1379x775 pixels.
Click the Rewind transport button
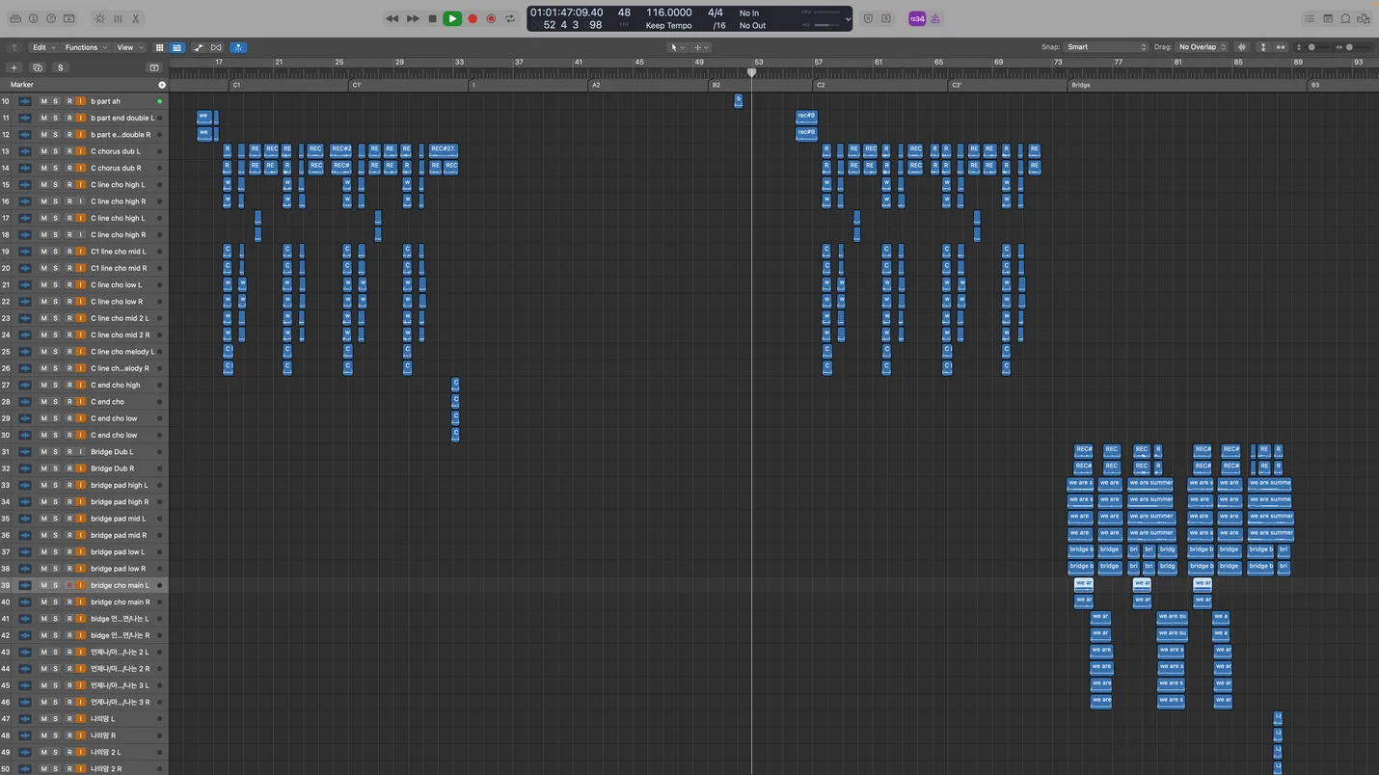392,18
